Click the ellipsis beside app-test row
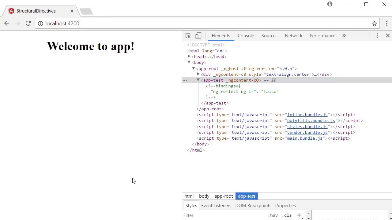 click(185, 80)
